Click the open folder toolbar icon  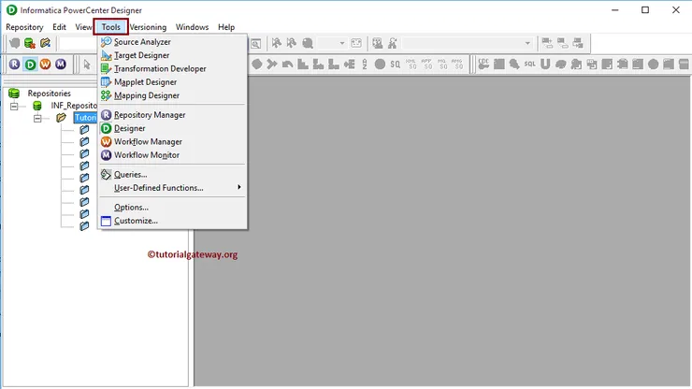click(x=45, y=43)
